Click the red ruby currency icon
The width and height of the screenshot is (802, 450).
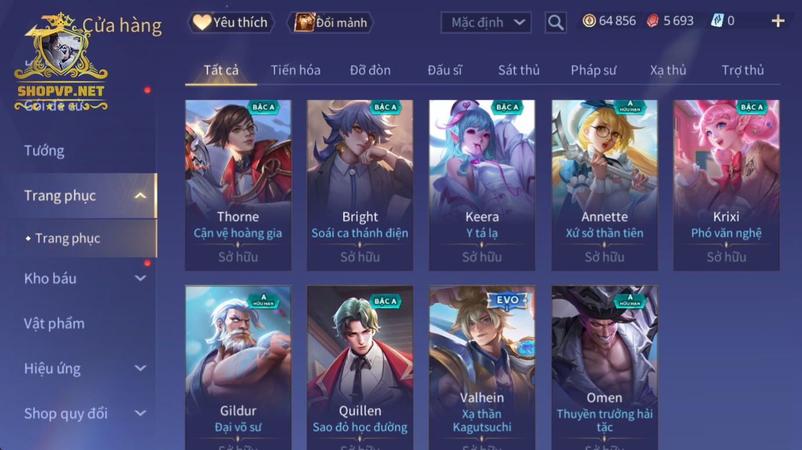653,21
